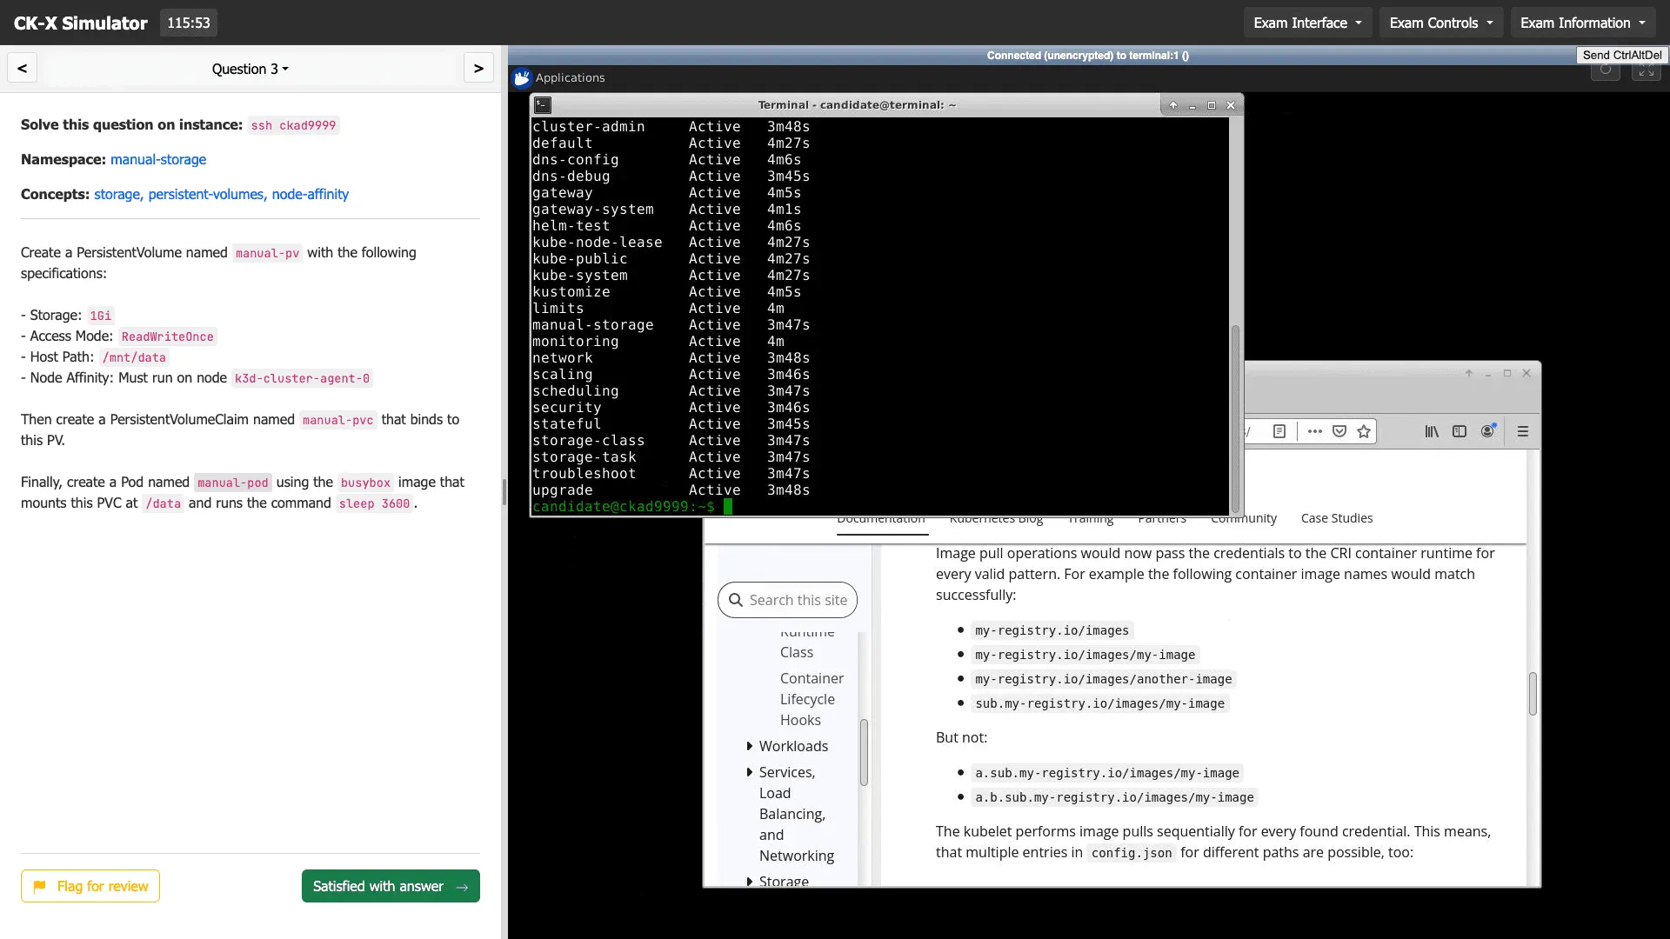Click Flag for review
1670x939 pixels.
tap(90, 885)
